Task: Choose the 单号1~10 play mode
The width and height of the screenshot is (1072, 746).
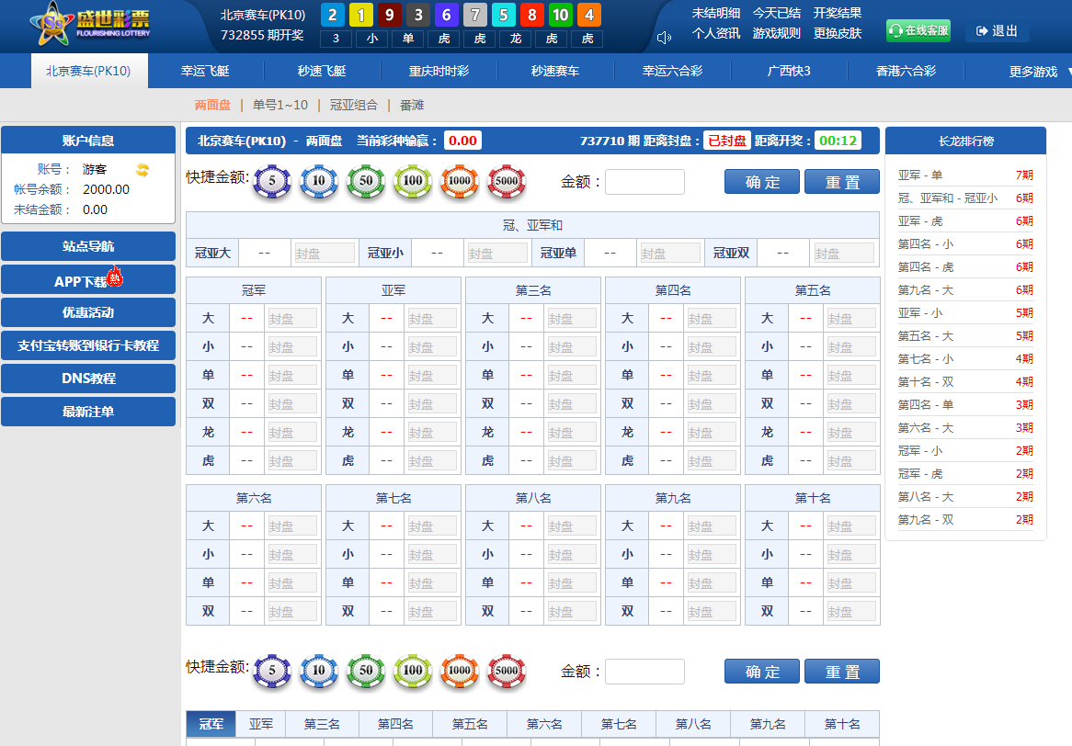Action: coord(280,106)
